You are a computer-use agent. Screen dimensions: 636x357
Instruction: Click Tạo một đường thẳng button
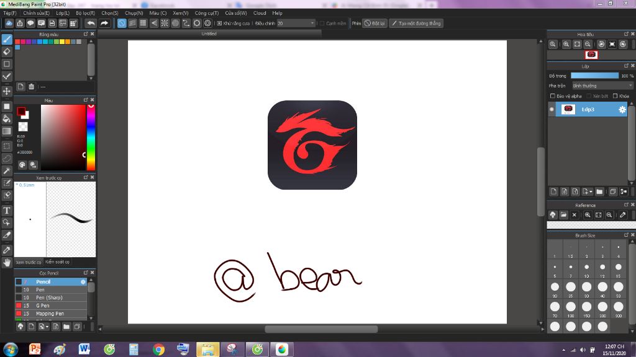(x=416, y=24)
